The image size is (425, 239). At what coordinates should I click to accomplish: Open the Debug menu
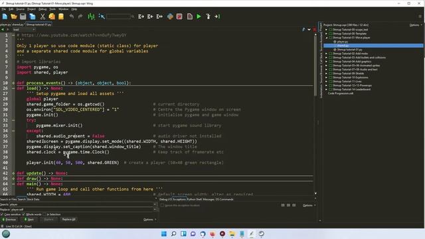(42, 9)
